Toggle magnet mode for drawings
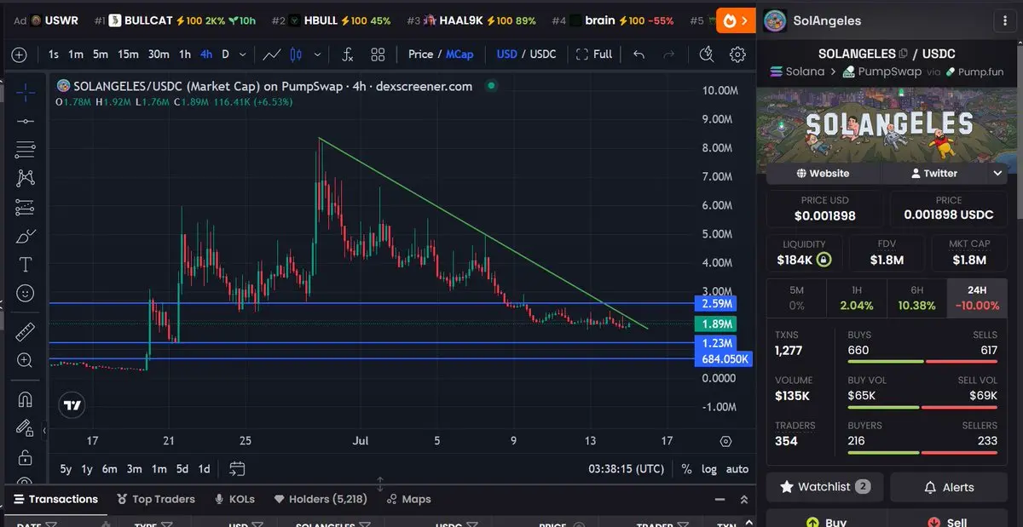The height and width of the screenshot is (527, 1023). 26,398
